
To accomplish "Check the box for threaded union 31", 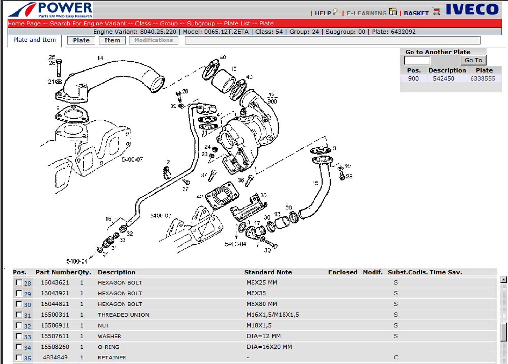I will click(x=19, y=315).
